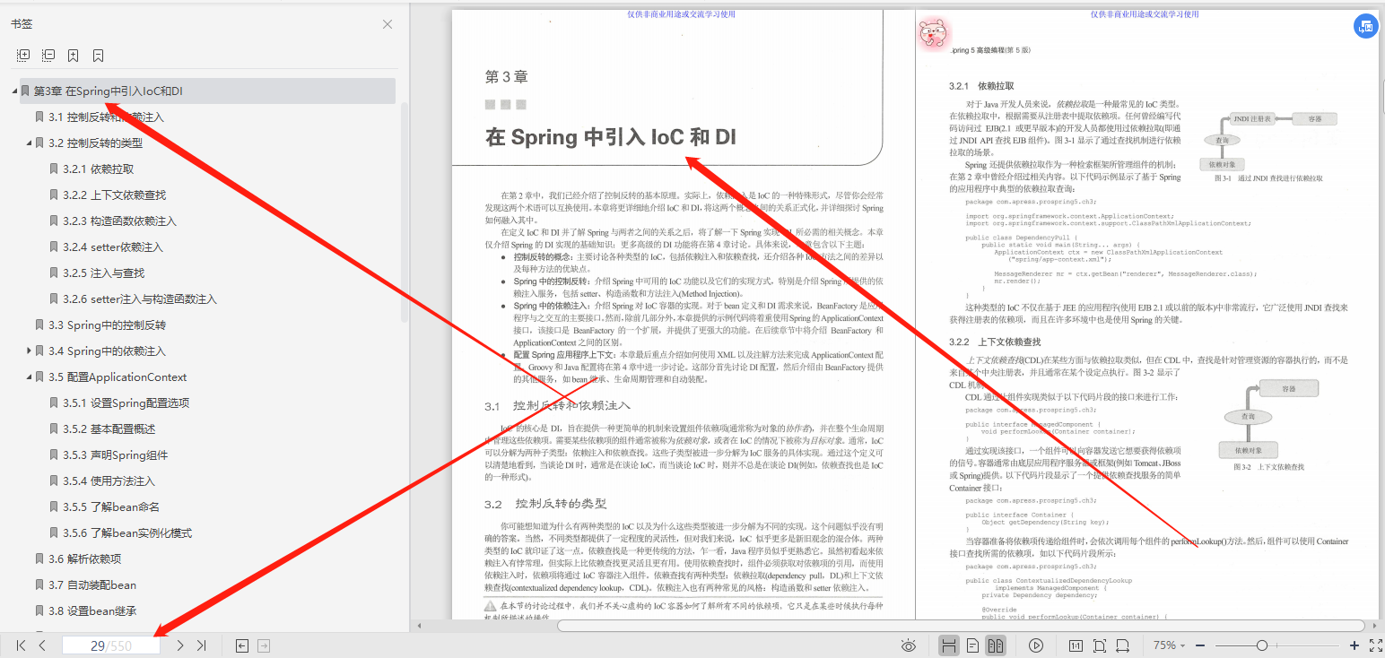Open bookmark 3.2.6 setter注入与构造函数注入
This screenshot has width=1385, height=658.
tap(140, 299)
